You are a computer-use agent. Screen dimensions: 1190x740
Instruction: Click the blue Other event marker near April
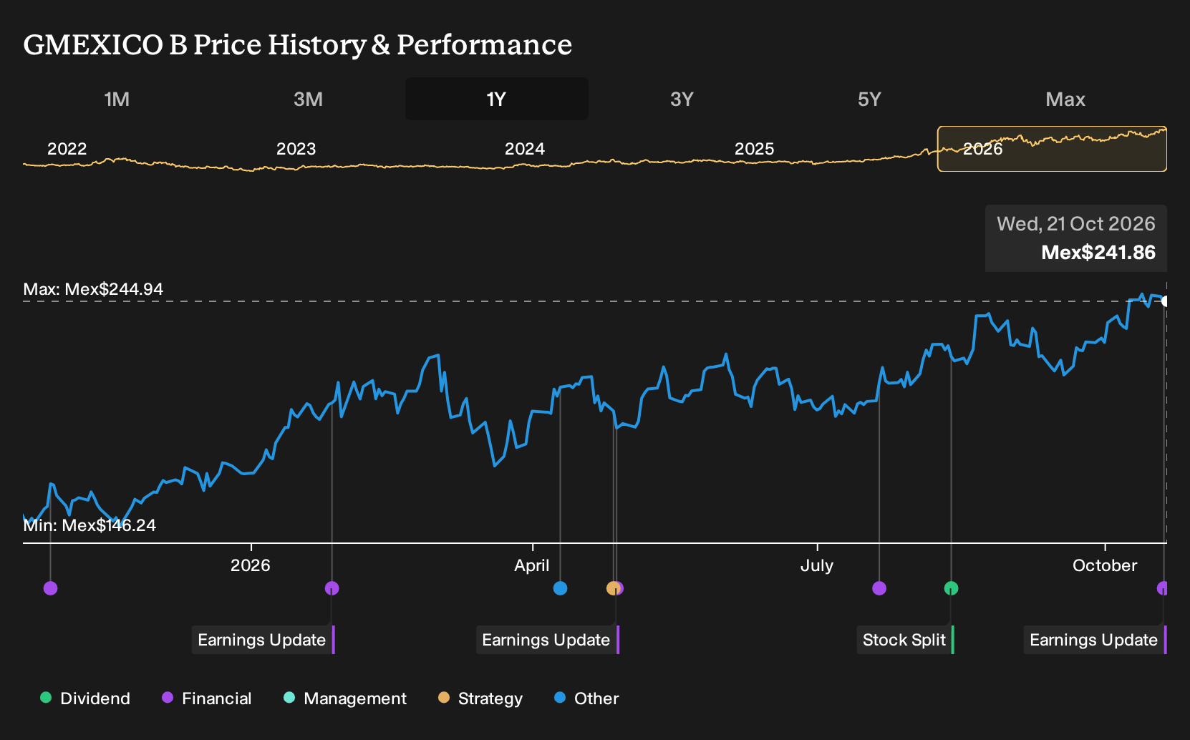point(560,588)
